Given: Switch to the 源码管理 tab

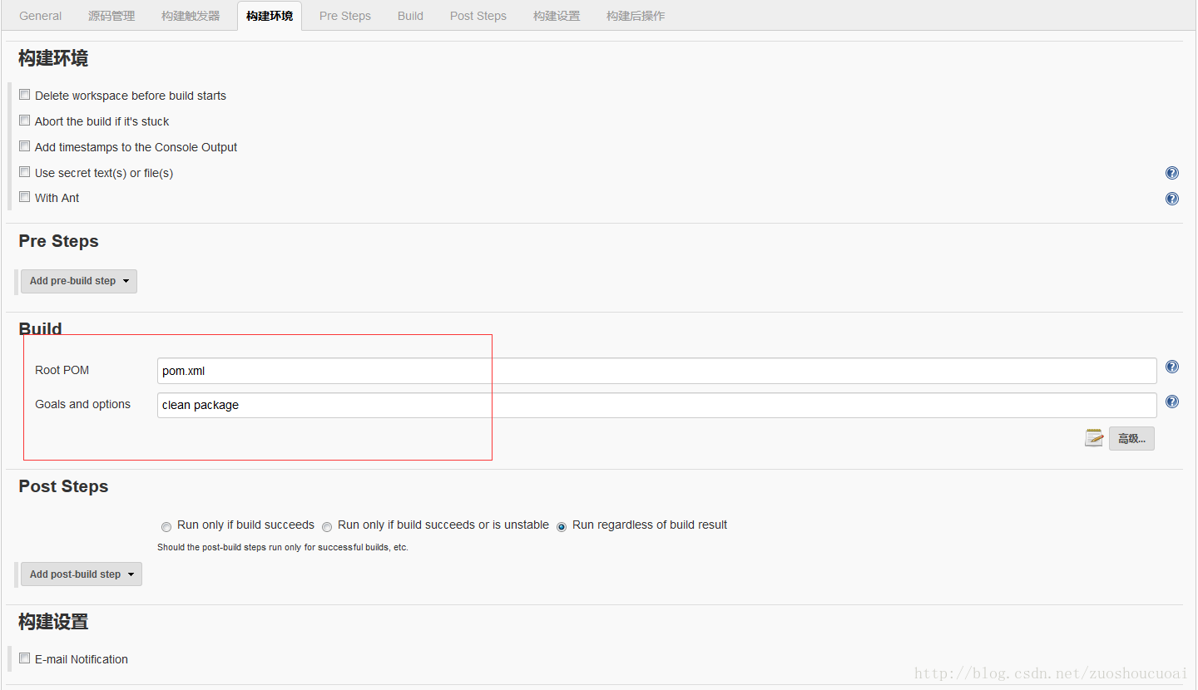Looking at the screenshot, I should 111,16.
